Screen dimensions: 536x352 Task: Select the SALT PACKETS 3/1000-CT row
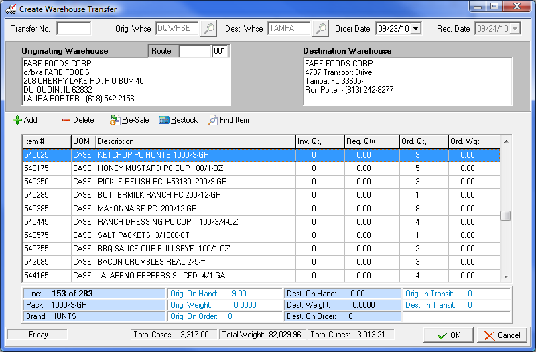point(261,235)
